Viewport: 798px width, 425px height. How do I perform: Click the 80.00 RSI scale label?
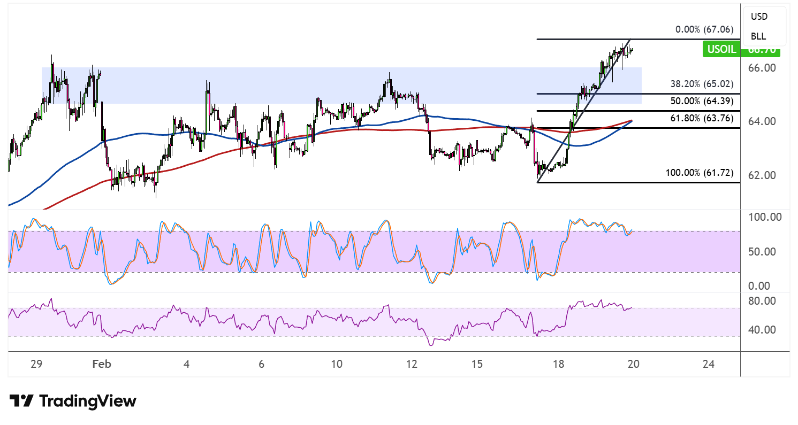tap(762, 301)
